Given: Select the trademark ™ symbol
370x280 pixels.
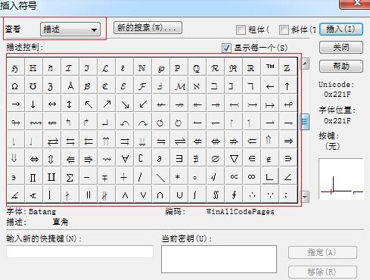Looking at the screenshot, I should tap(270, 67).
